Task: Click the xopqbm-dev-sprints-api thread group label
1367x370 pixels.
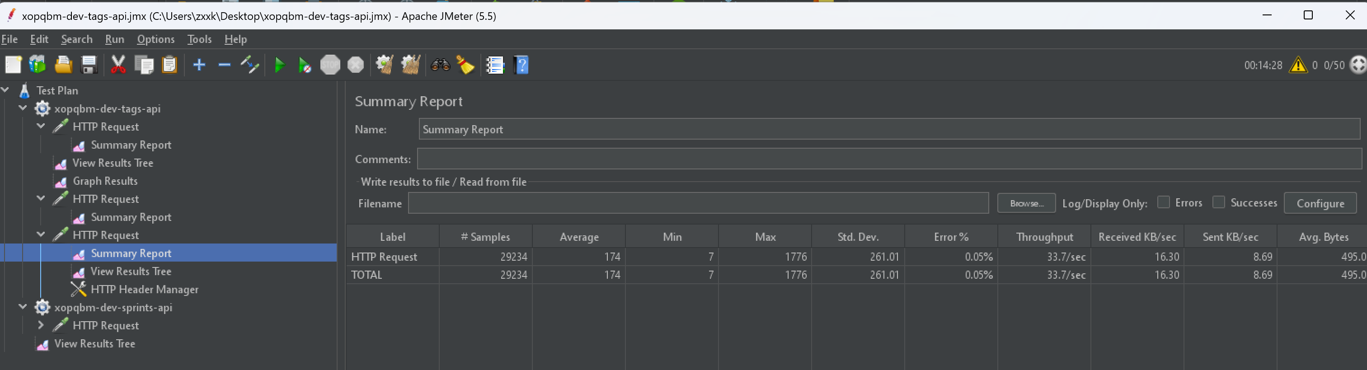Action: pos(113,307)
